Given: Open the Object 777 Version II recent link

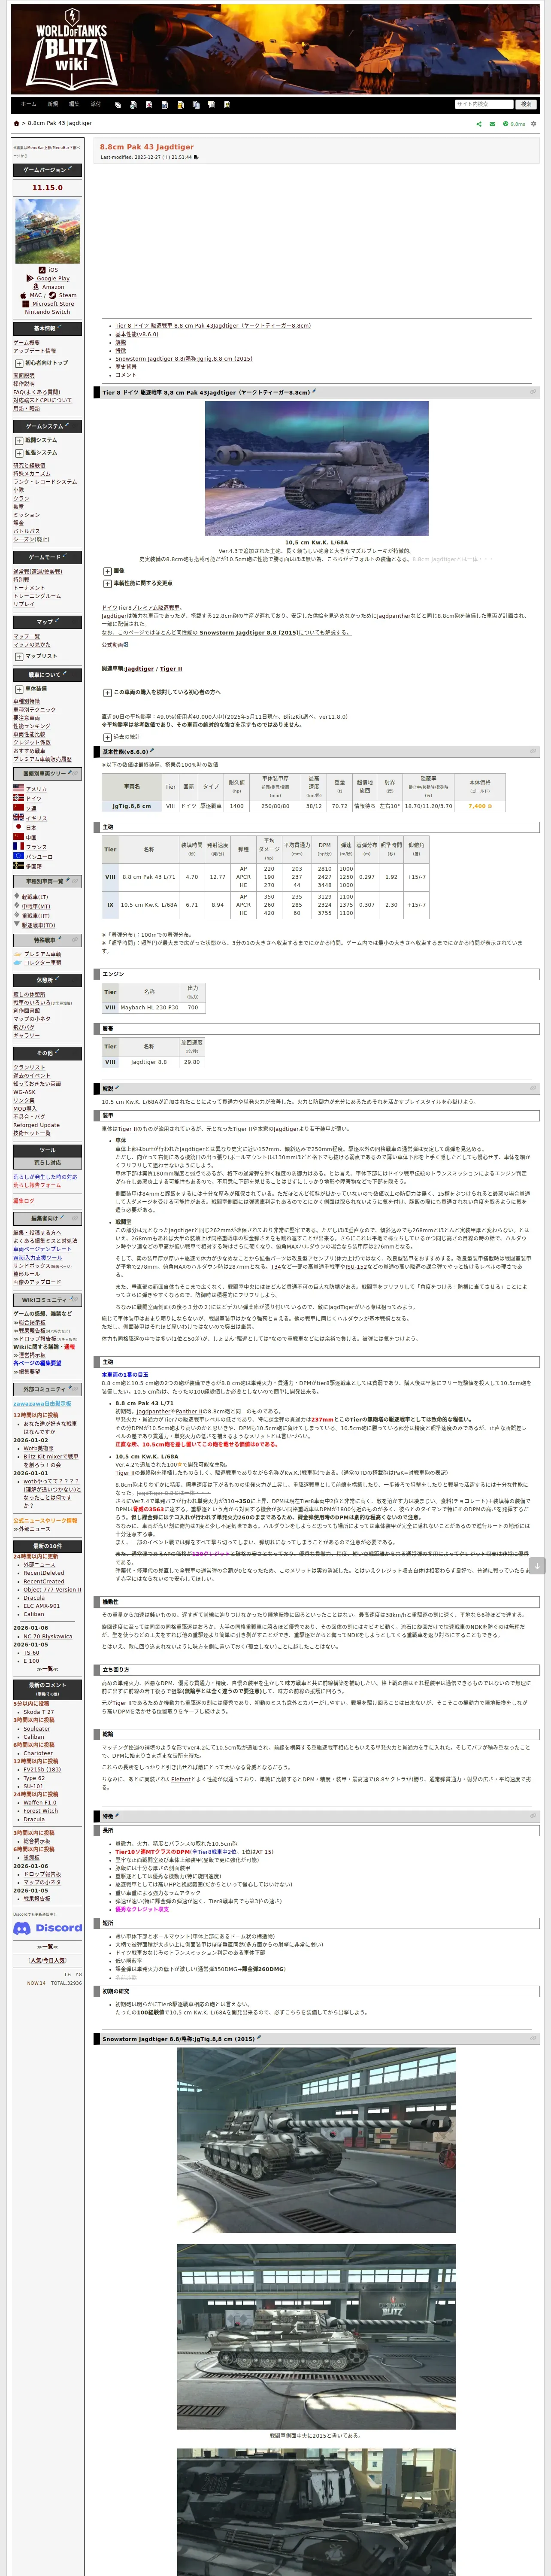Looking at the screenshot, I should pyautogui.click(x=52, y=1590).
